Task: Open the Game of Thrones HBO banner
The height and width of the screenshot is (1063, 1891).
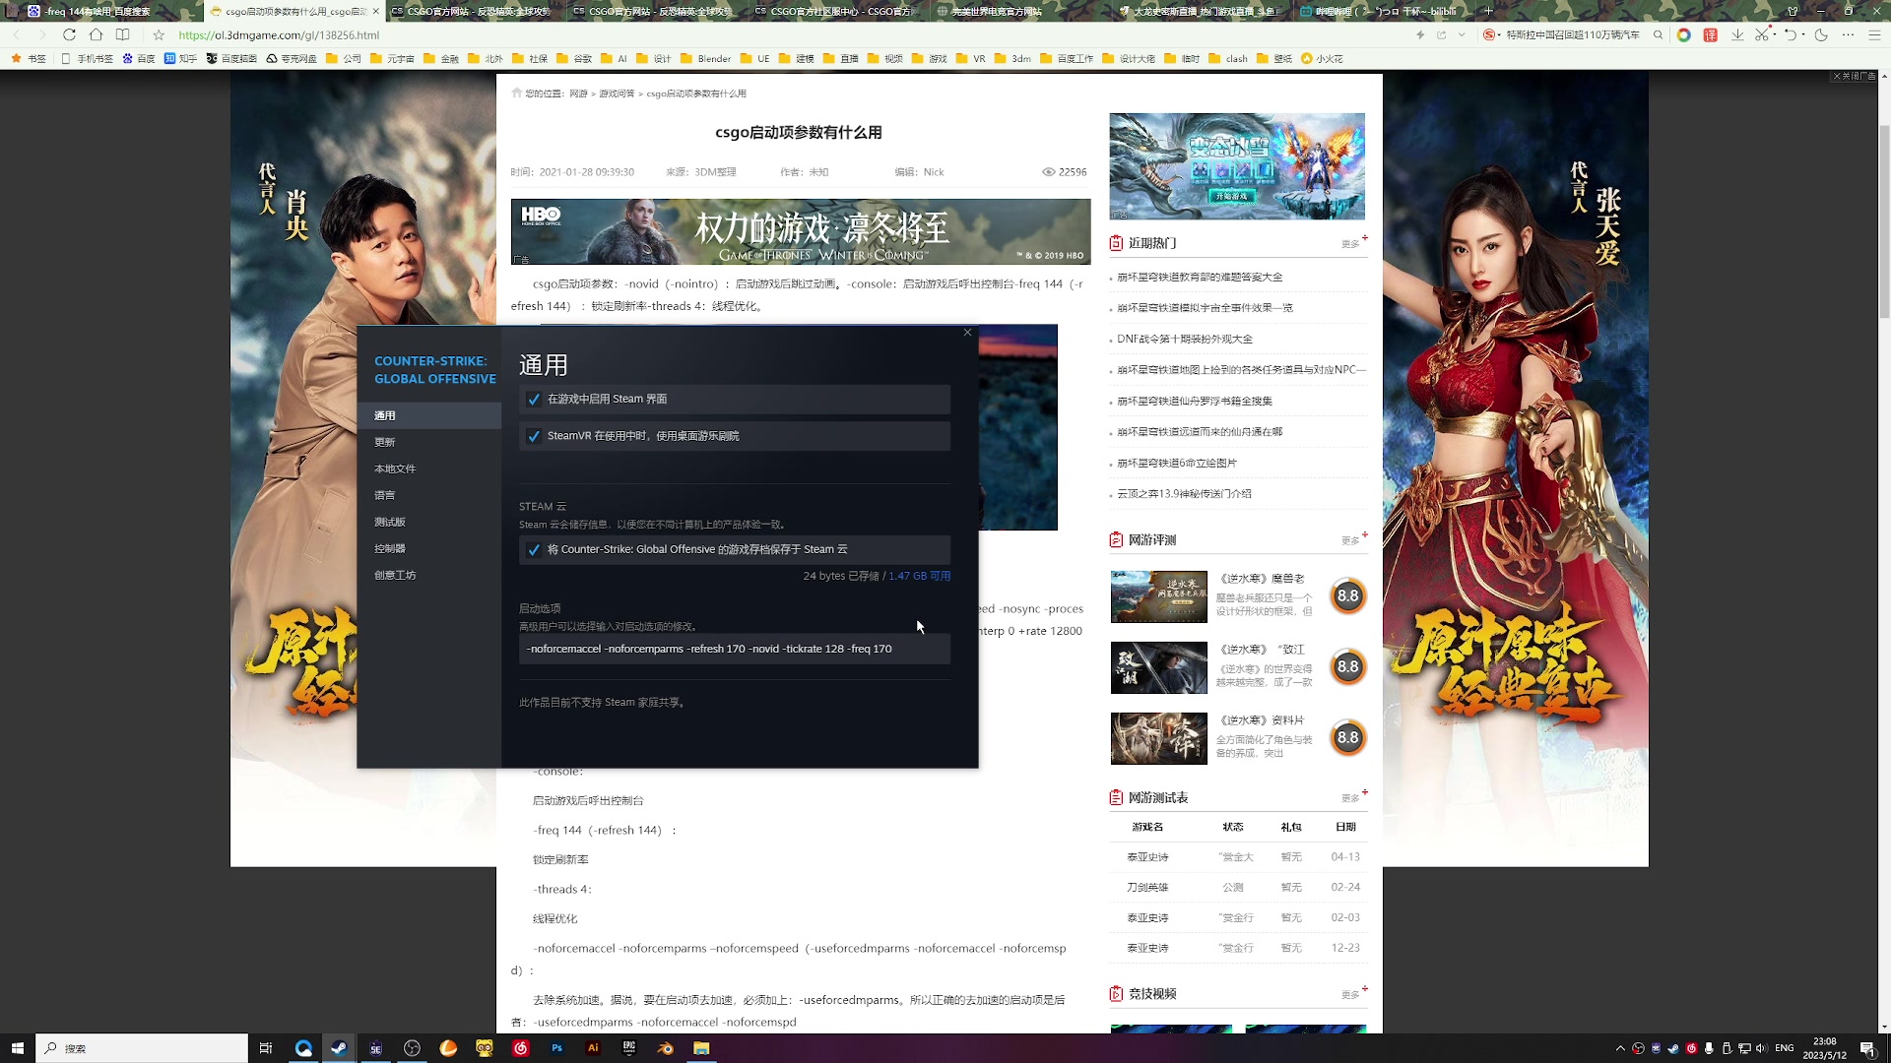Action: pos(801,231)
